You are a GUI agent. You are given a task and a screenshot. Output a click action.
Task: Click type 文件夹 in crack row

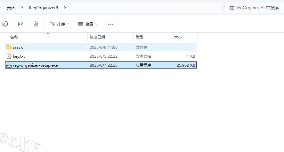pyautogui.click(x=142, y=47)
